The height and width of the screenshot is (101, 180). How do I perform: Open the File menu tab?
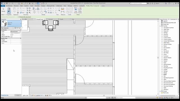(3, 6)
